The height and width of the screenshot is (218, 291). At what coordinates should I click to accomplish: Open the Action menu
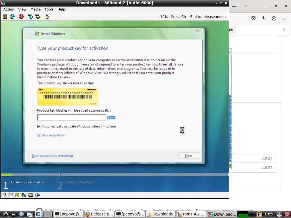tap(9, 9)
